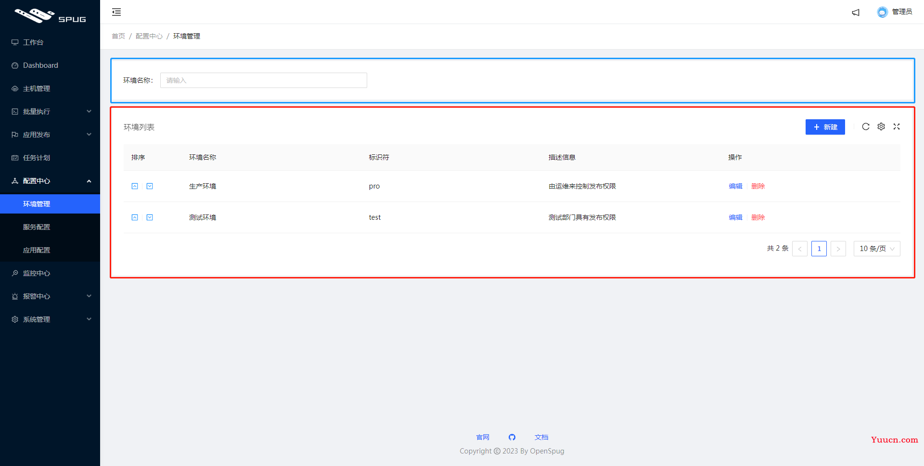Open the GitHub icon link in footer
Viewport: 924px width, 466px height.
pos(512,437)
